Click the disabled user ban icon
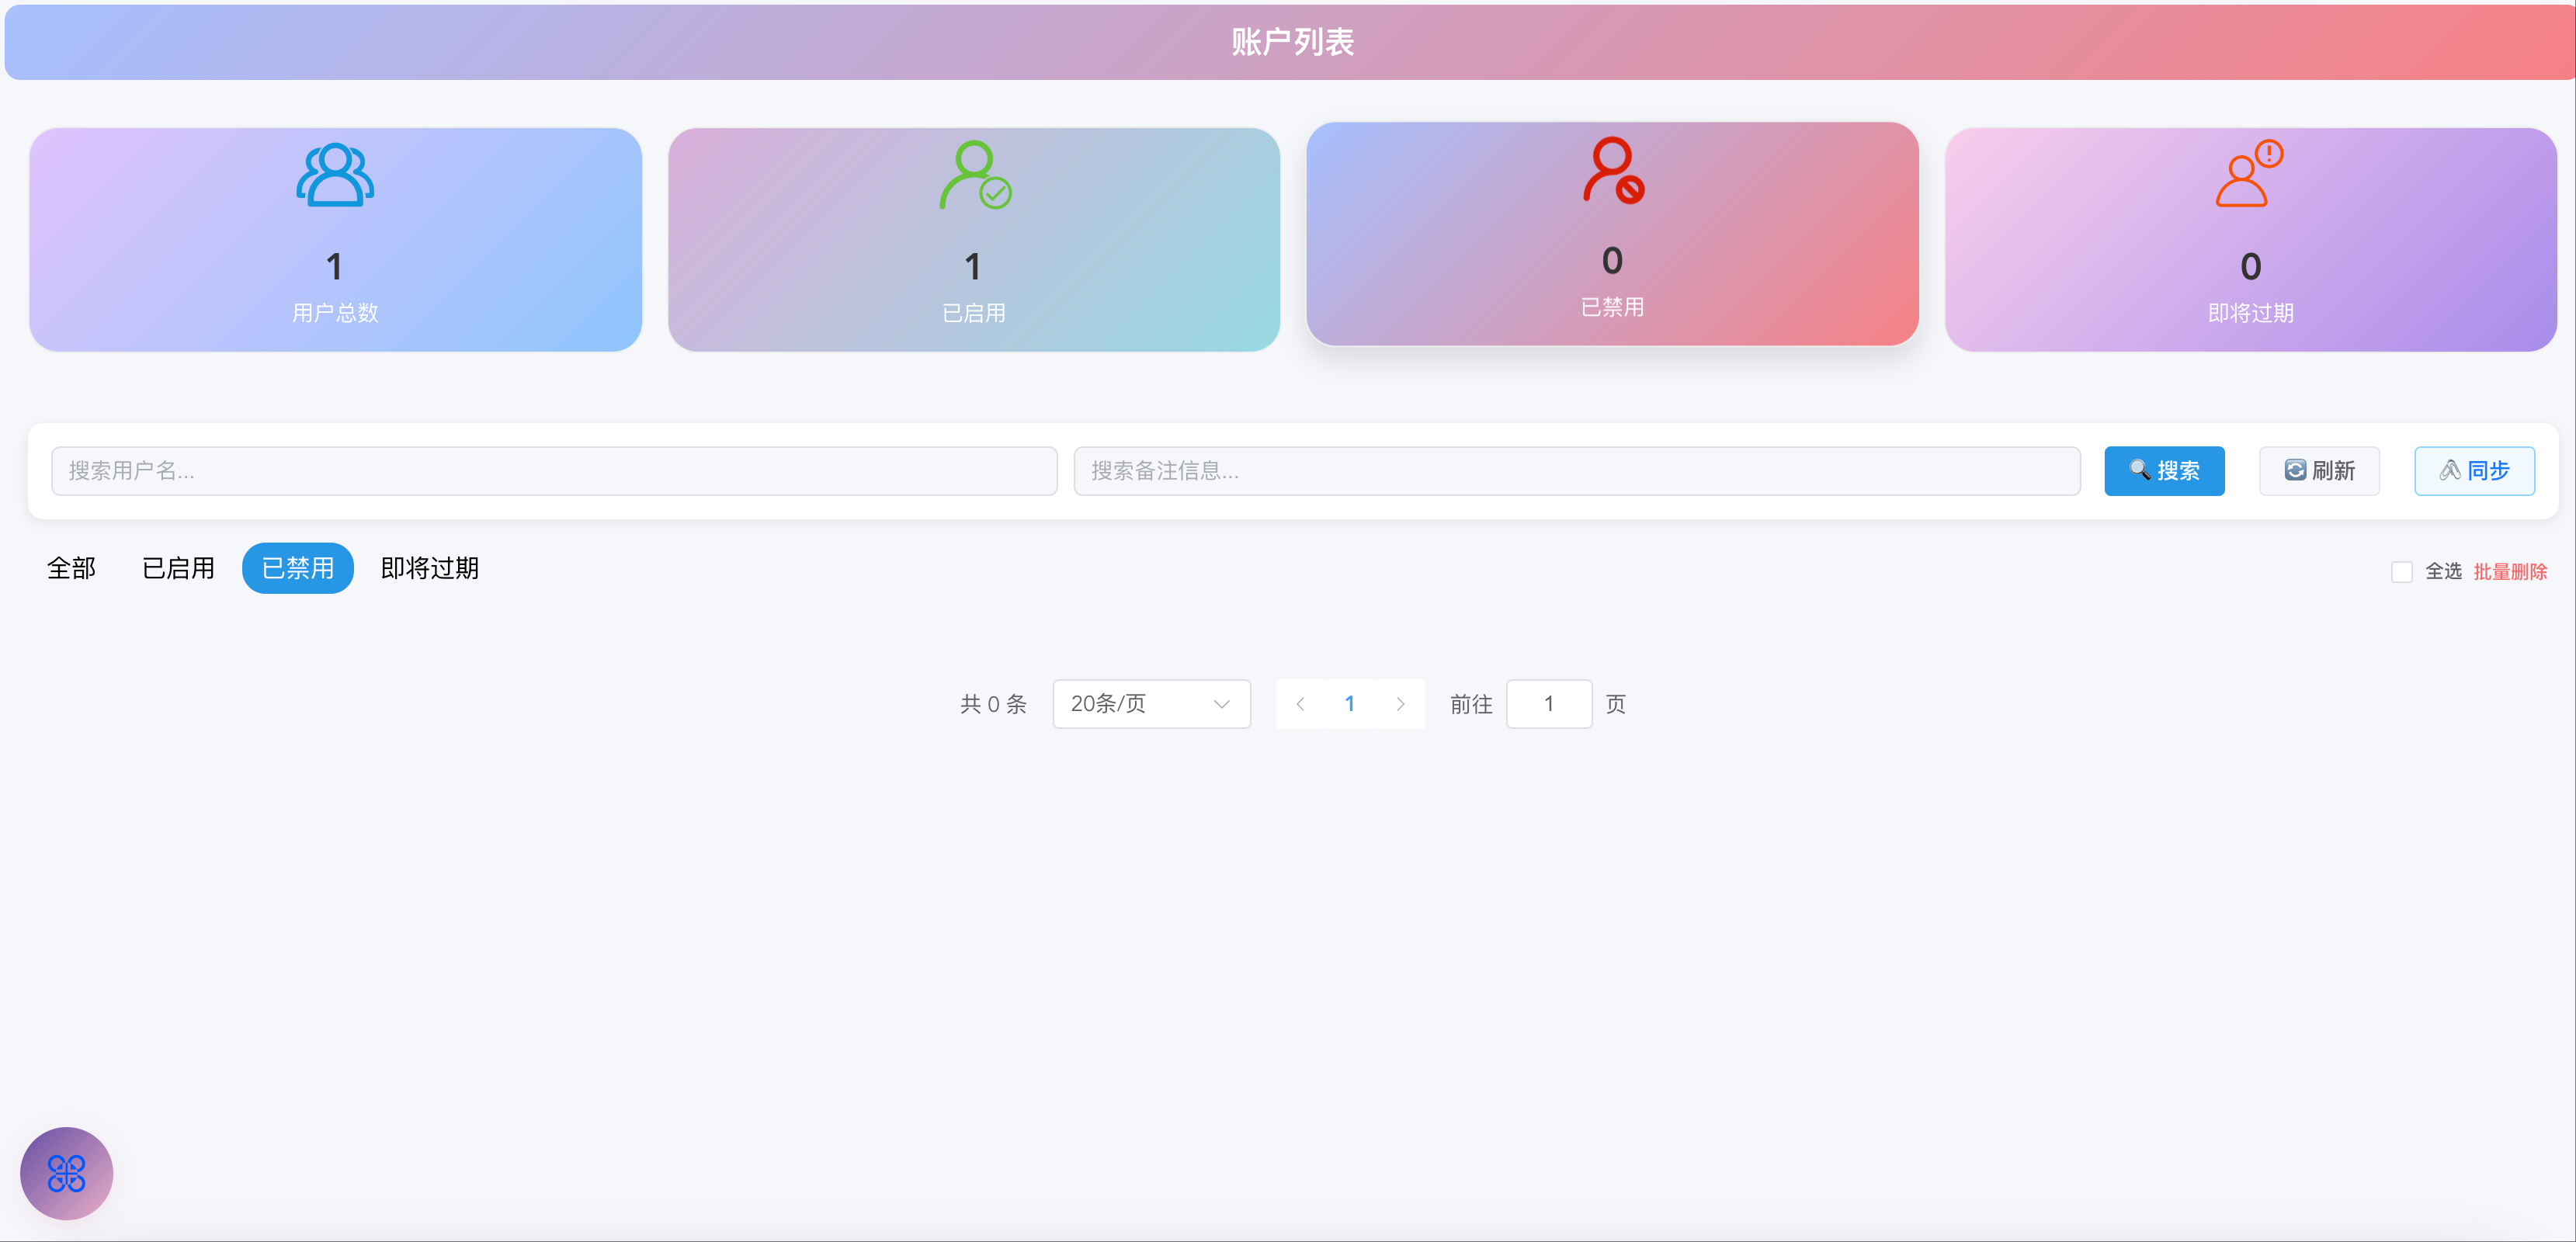Image resolution: width=2576 pixels, height=1242 pixels. pyautogui.click(x=1613, y=171)
